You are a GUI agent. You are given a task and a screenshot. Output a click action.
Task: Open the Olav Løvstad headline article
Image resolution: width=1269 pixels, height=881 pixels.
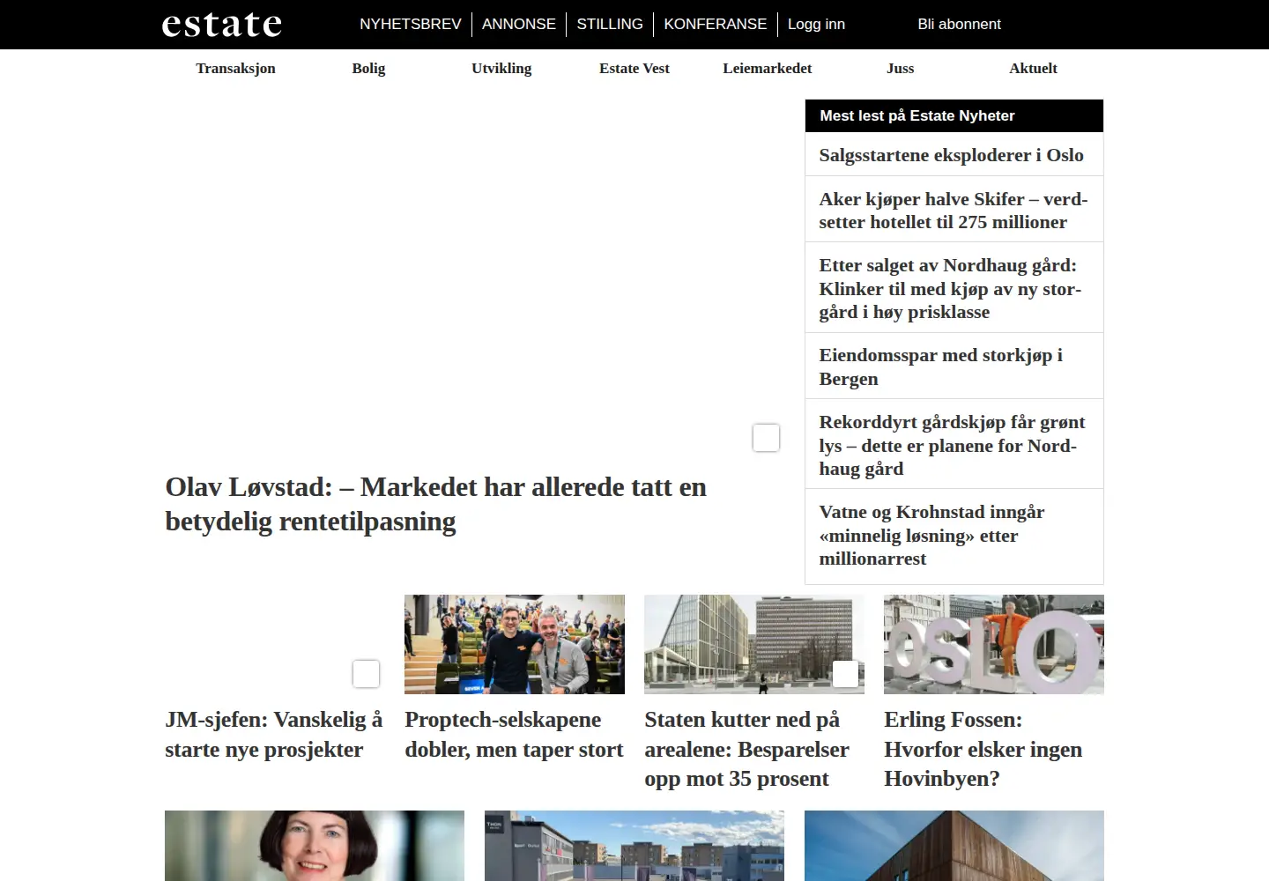pyautogui.click(x=435, y=504)
